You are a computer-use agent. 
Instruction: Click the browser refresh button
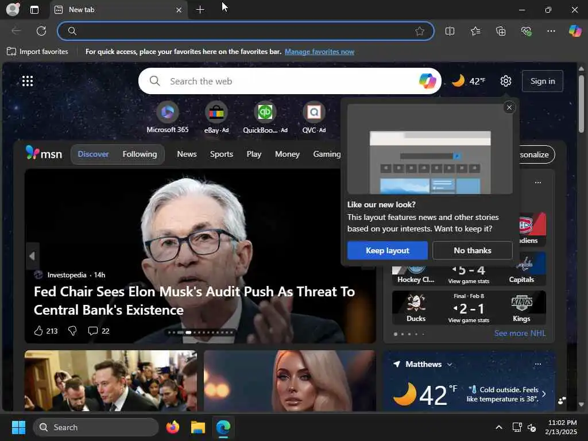41,31
